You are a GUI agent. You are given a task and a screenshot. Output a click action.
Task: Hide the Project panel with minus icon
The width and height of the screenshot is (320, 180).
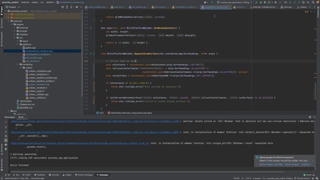[81, 7]
